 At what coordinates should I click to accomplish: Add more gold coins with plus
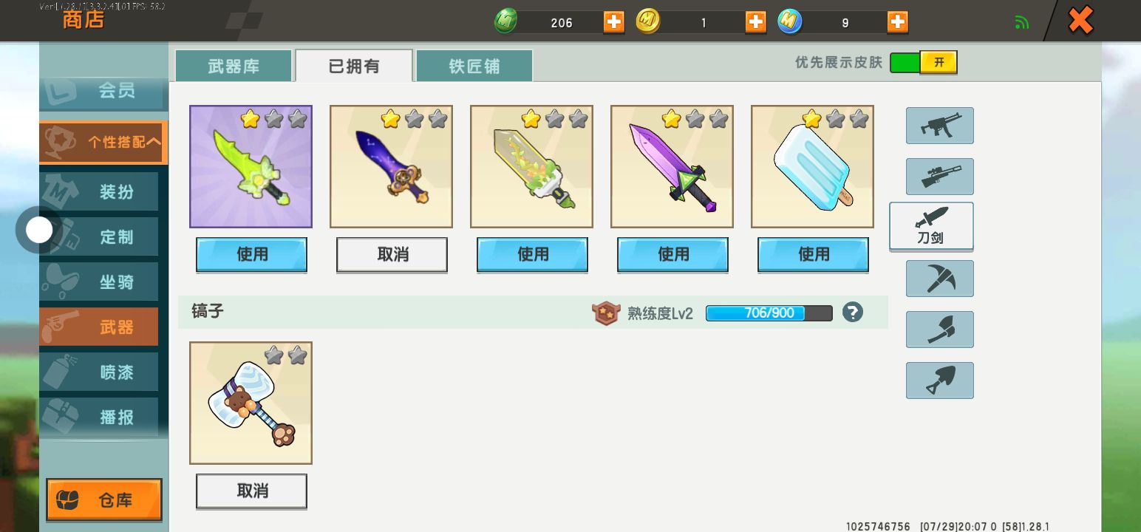755,22
